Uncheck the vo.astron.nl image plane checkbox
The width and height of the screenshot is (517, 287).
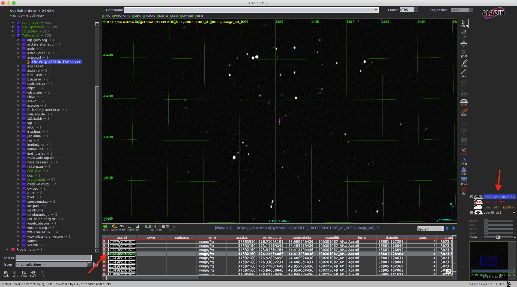coord(471,197)
